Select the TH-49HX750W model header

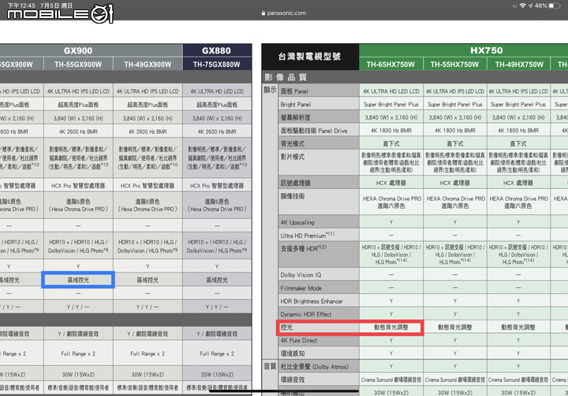pos(519,65)
